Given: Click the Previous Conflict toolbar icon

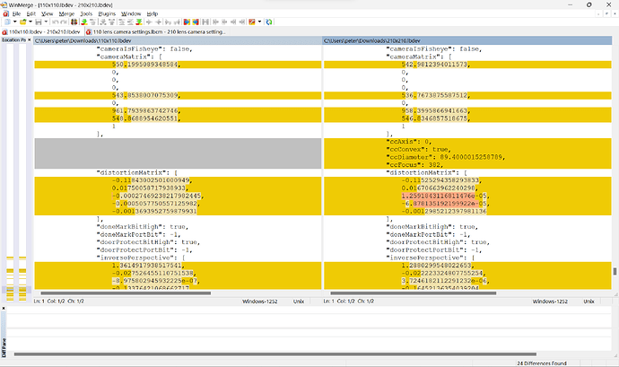Looking at the screenshot, I should (111, 22).
